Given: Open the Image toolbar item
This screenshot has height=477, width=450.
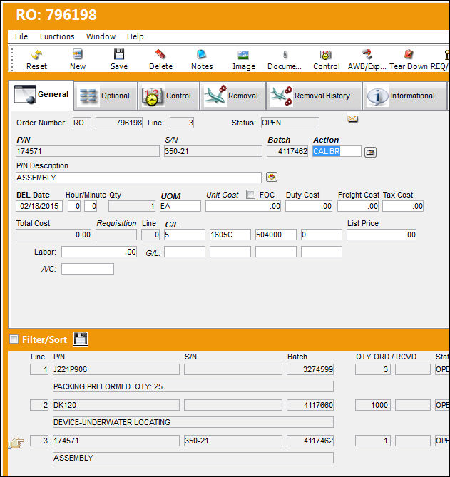Looking at the screenshot, I should pyautogui.click(x=243, y=60).
